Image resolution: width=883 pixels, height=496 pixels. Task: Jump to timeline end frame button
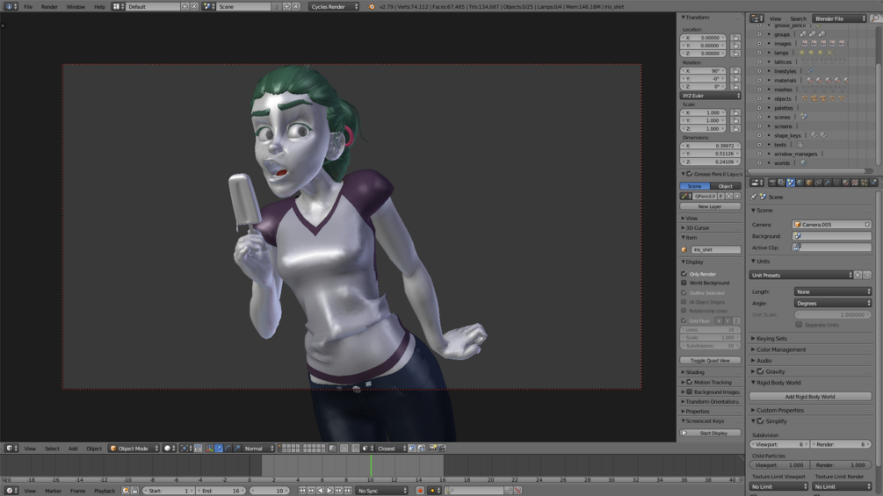pos(347,491)
